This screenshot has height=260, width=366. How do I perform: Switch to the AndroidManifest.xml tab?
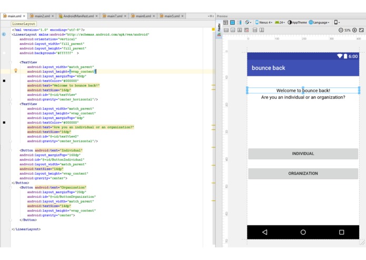pyautogui.click(x=78, y=16)
